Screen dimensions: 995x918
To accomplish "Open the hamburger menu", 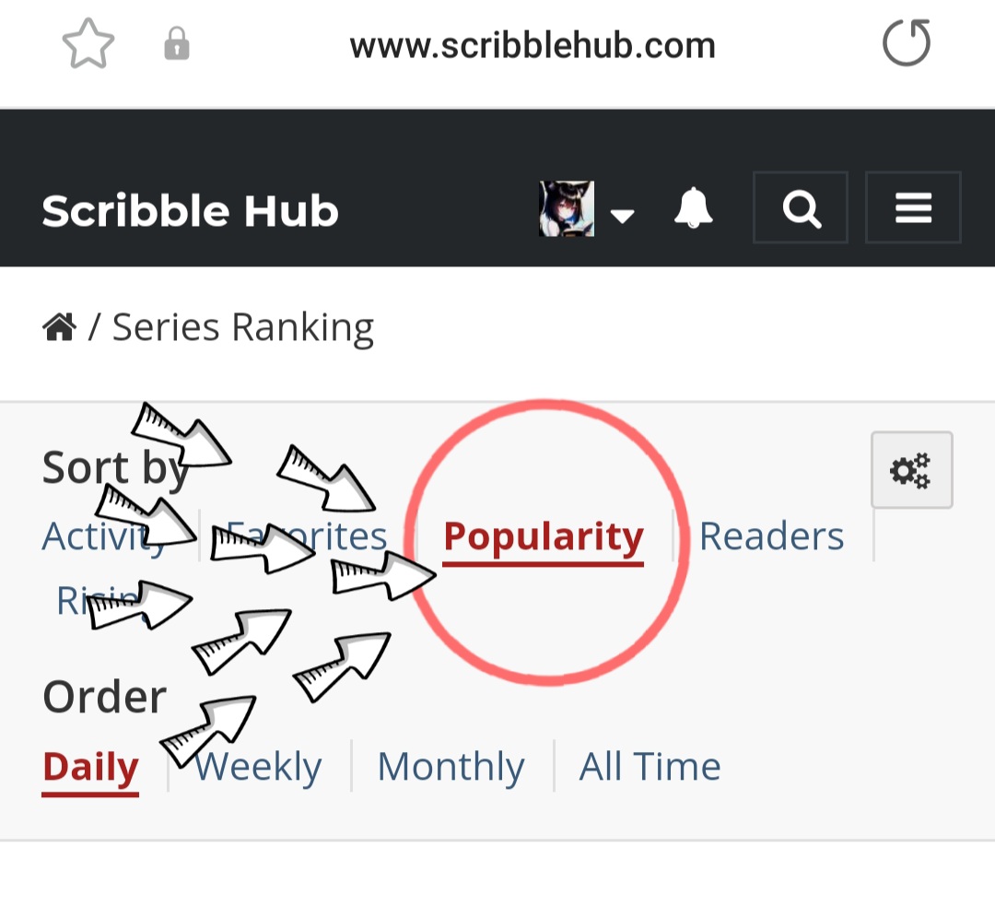I will coord(913,208).
